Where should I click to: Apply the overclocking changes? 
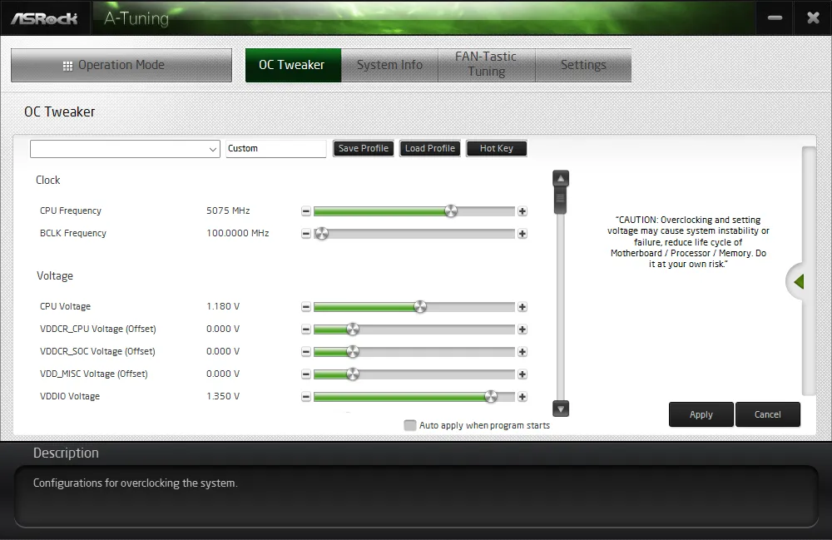701,414
